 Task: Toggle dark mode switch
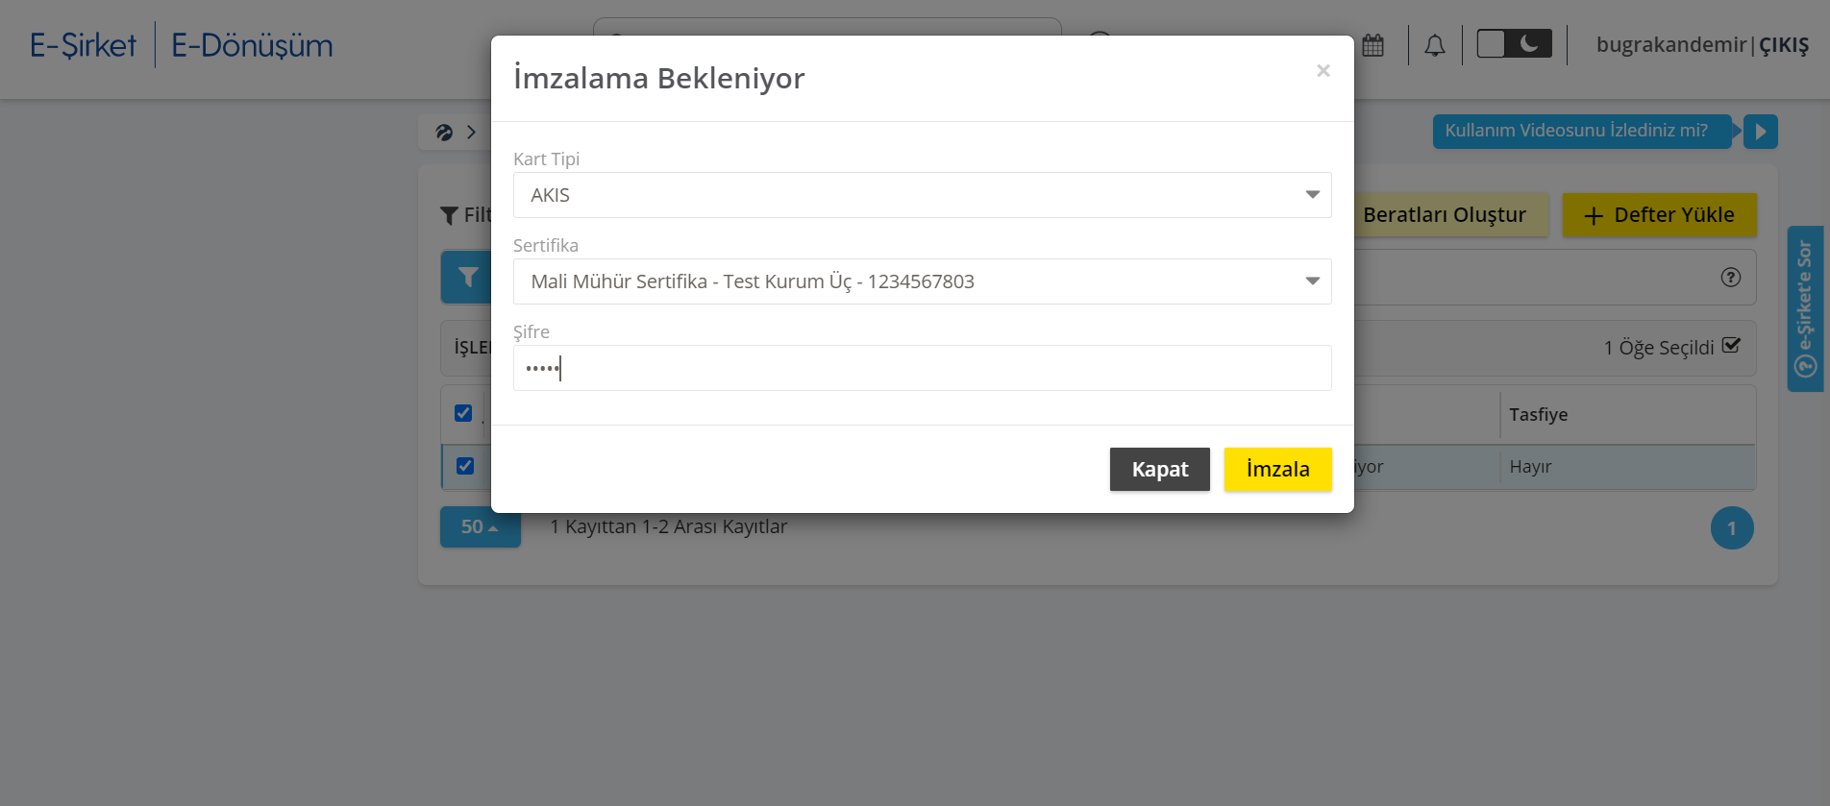click(1514, 44)
